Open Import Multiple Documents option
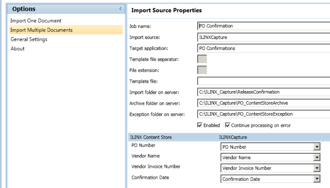Viewport: 330px width, 188px height. pyautogui.click(x=42, y=30)
